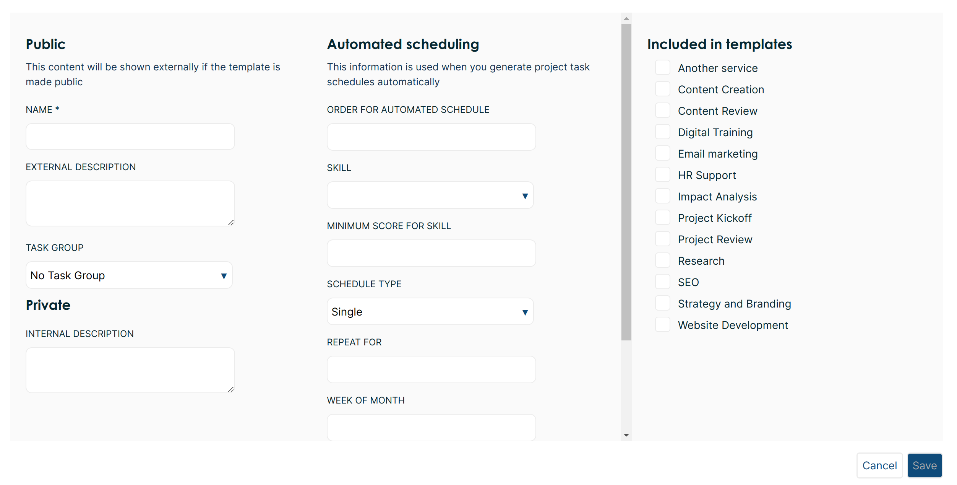The image size is (957, 485).
Task: Expand the Skill dropdown
Action: 430,195
